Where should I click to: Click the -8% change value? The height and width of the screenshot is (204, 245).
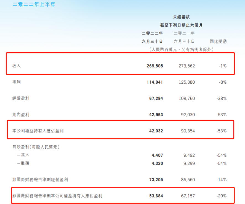223,82
